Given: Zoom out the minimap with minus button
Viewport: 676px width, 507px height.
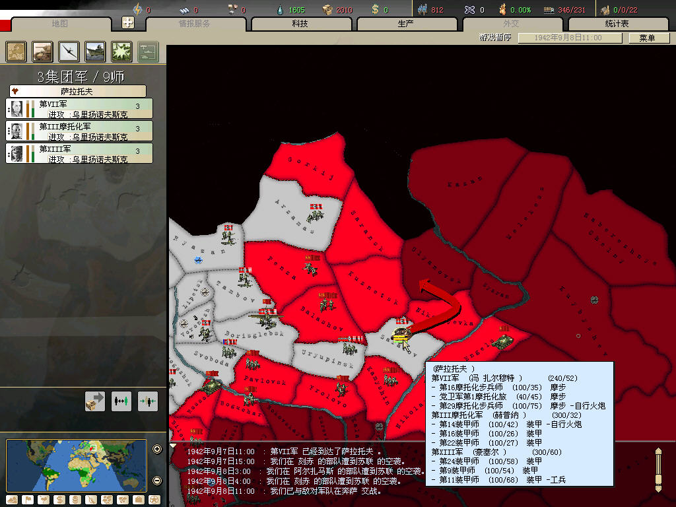Looking at the screenshot, I should point(157,480).
